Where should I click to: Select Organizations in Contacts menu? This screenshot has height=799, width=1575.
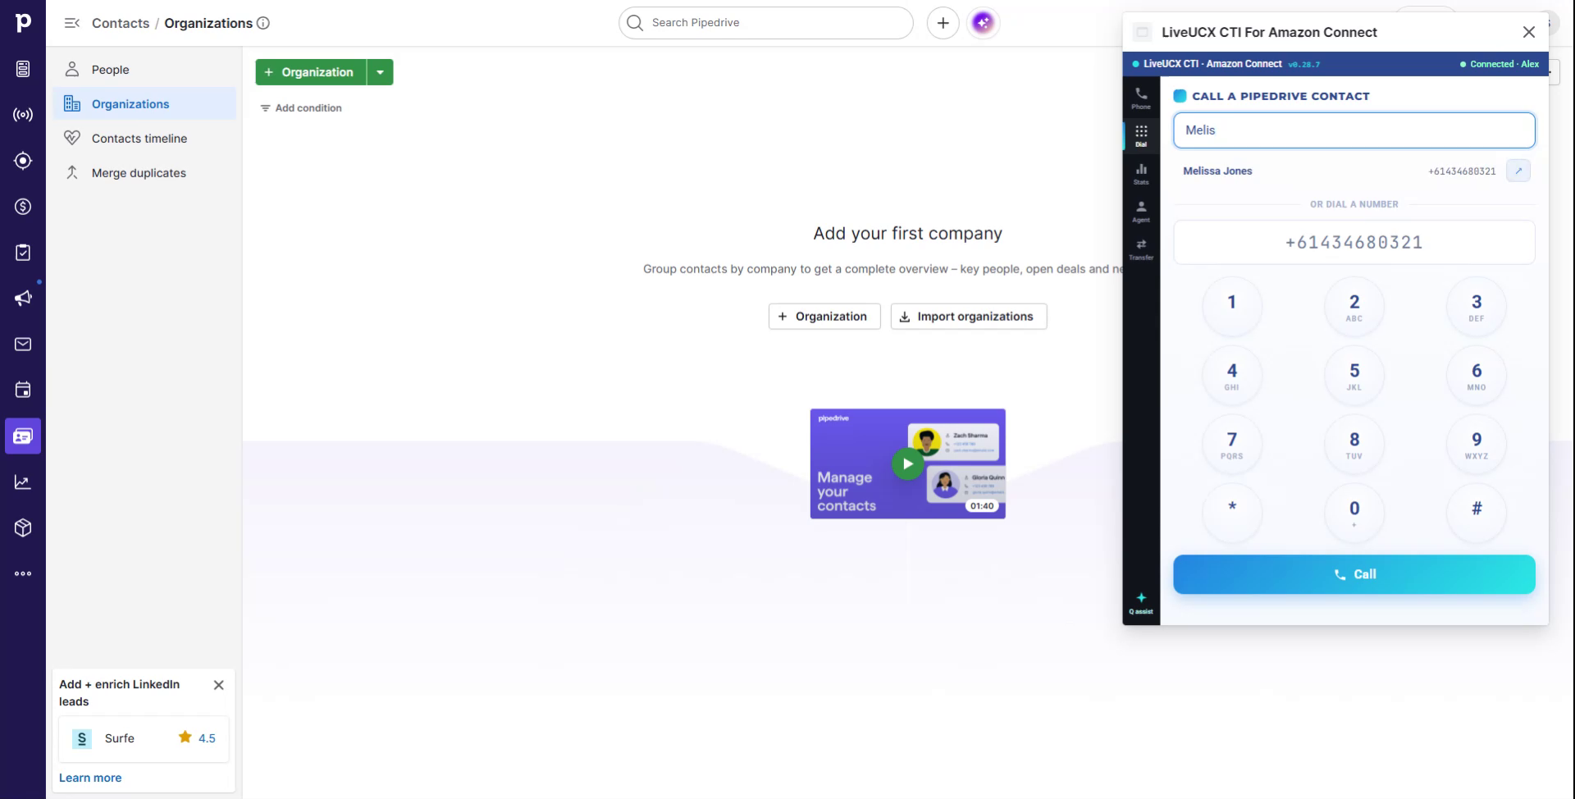144,104
